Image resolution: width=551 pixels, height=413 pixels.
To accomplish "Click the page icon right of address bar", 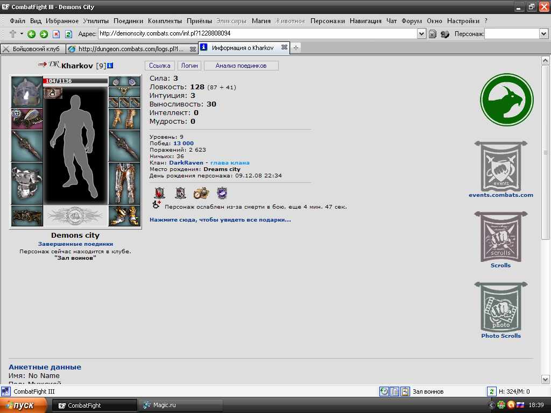I will point(433,34).
